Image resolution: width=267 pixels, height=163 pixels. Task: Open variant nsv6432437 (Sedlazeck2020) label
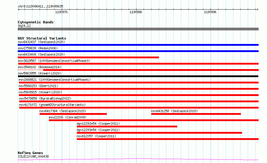point(41,42)
